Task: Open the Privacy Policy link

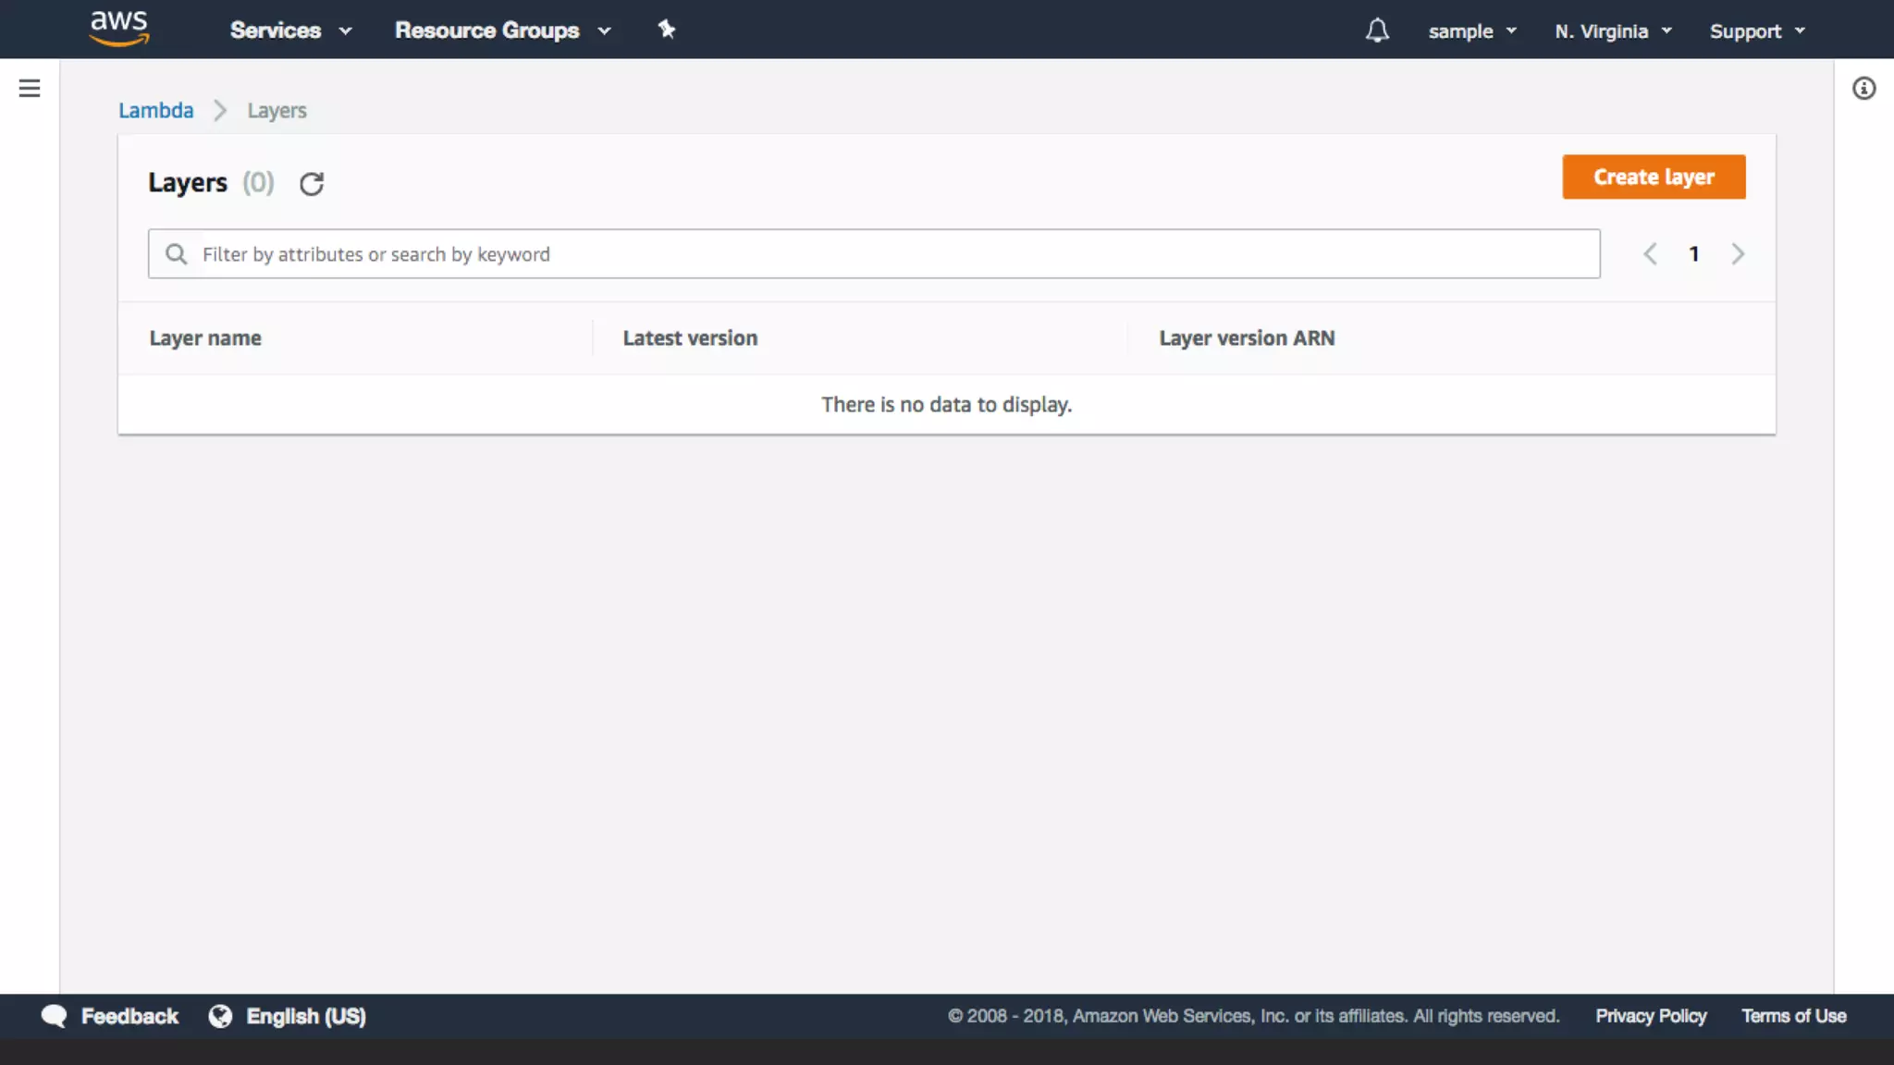Action: click(x=1650, y=1016)
